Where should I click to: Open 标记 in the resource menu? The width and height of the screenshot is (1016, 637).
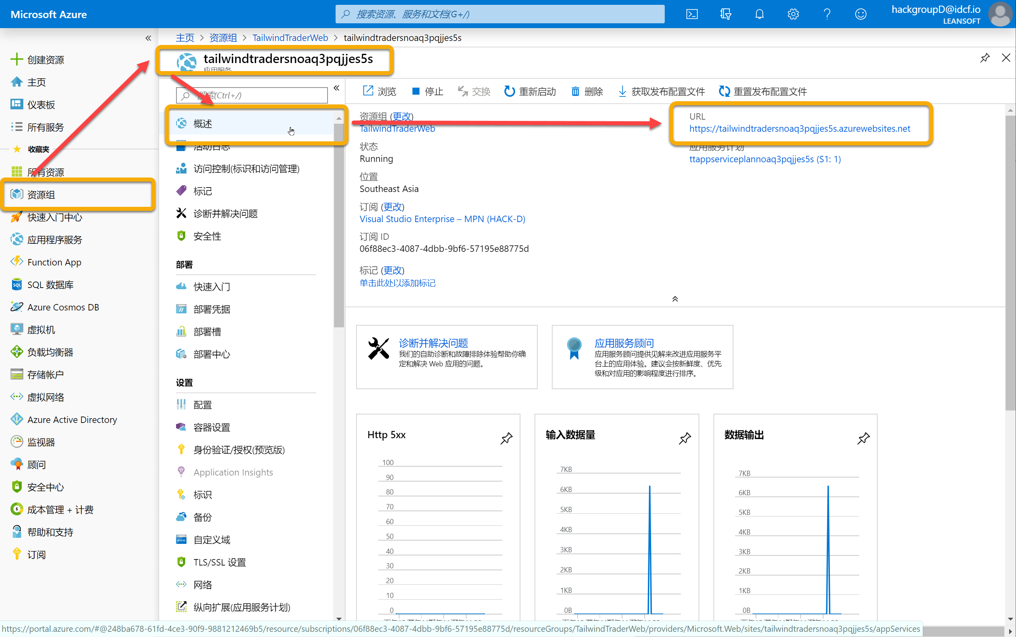point(194,191)
